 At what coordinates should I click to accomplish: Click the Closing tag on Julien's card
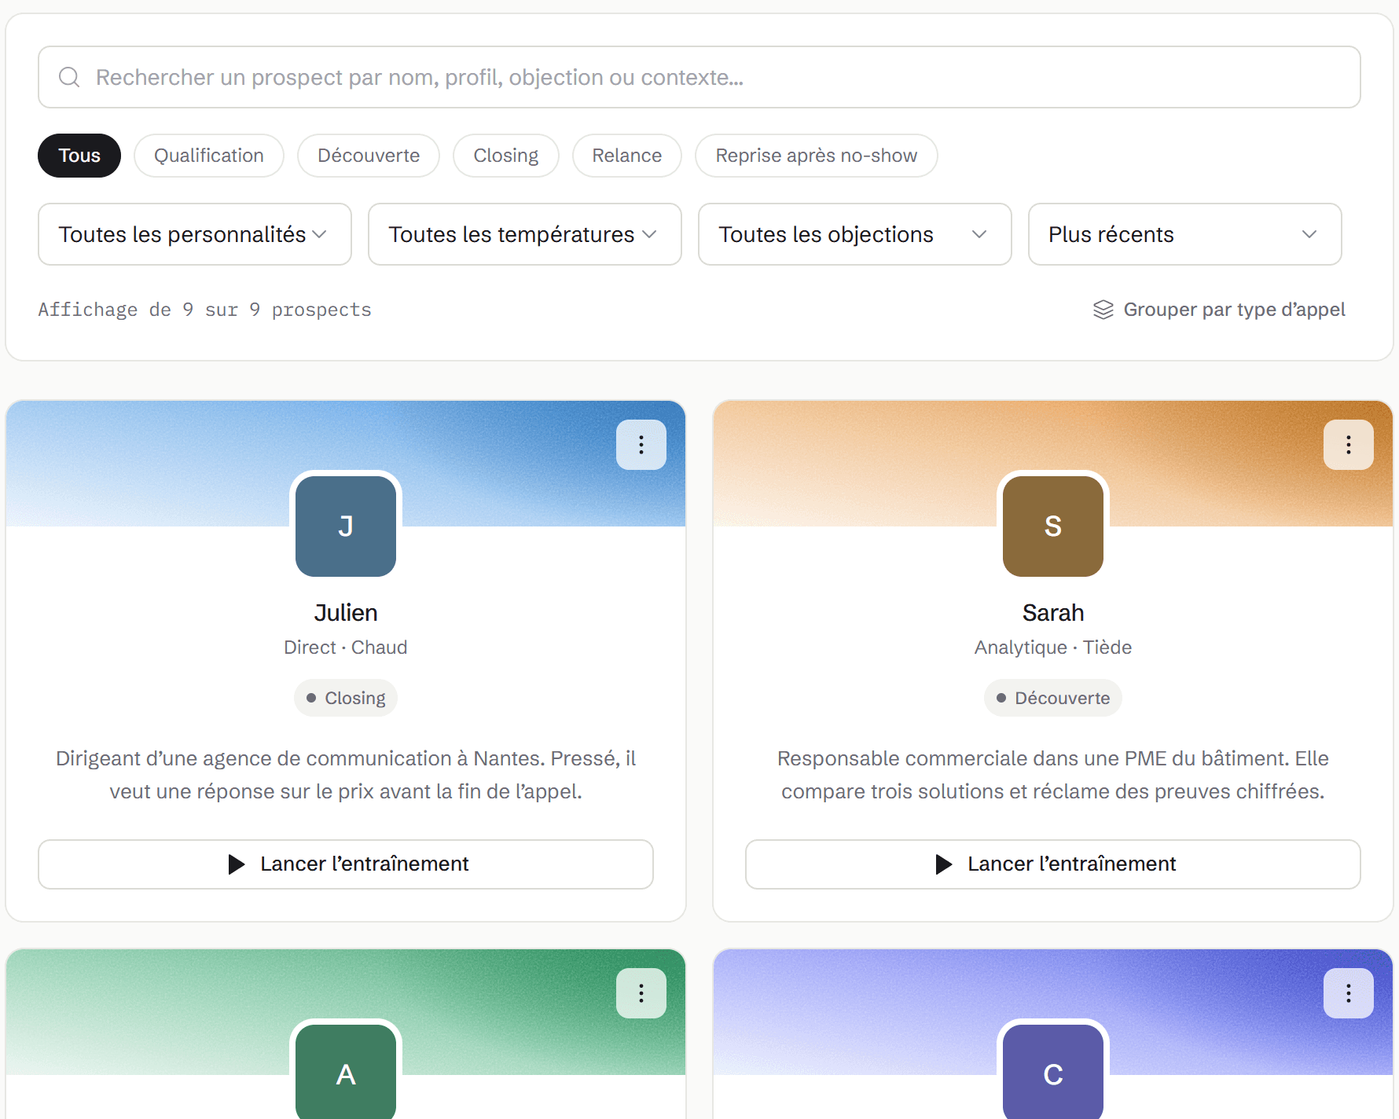click(346, 698)
